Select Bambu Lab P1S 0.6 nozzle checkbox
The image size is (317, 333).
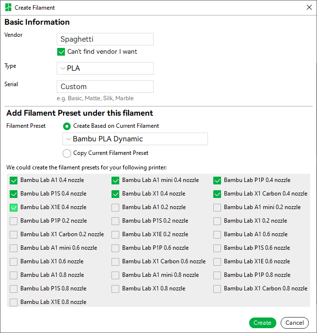click(x=217, y=248)
